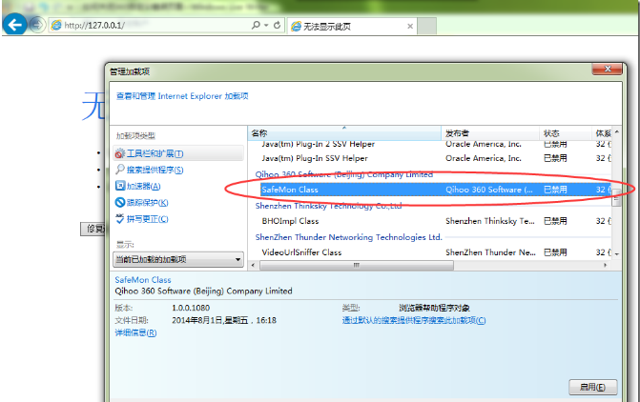Close the 管理加载项 dialog
Viewport: 640px width, 402px height.
pos(607,70)
